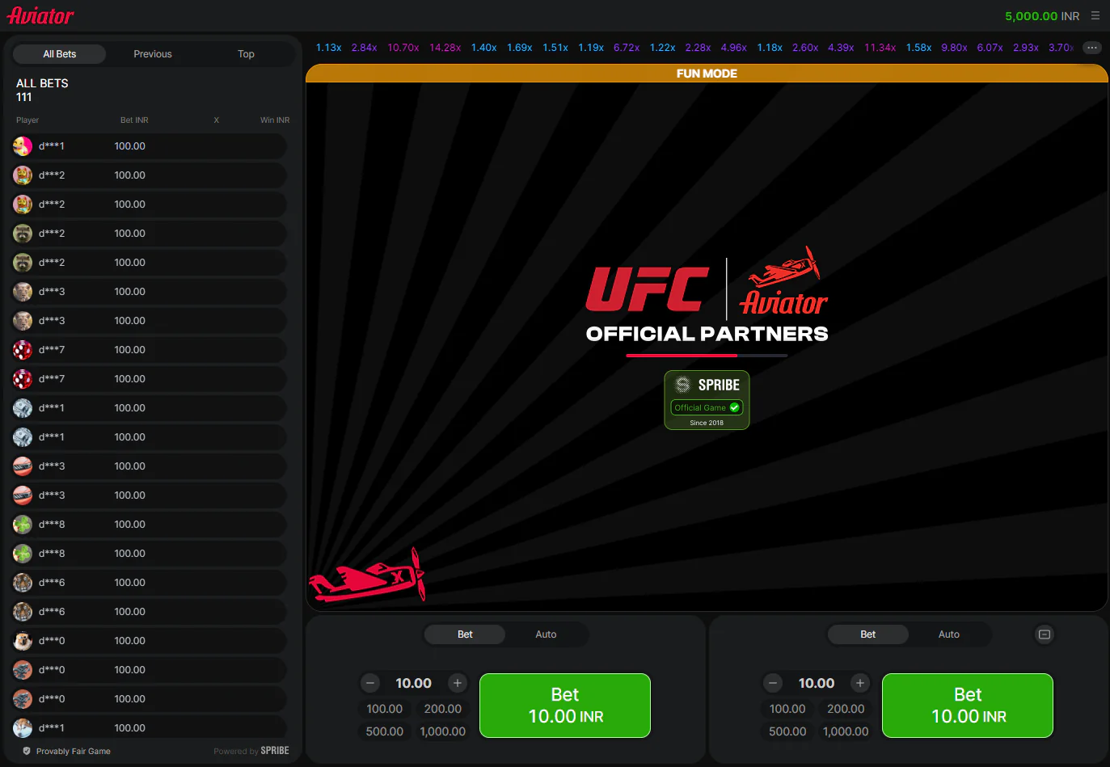1110x767 pixels.
Task: Decrease right bet amount with minus button
Action: click(773, 683)
